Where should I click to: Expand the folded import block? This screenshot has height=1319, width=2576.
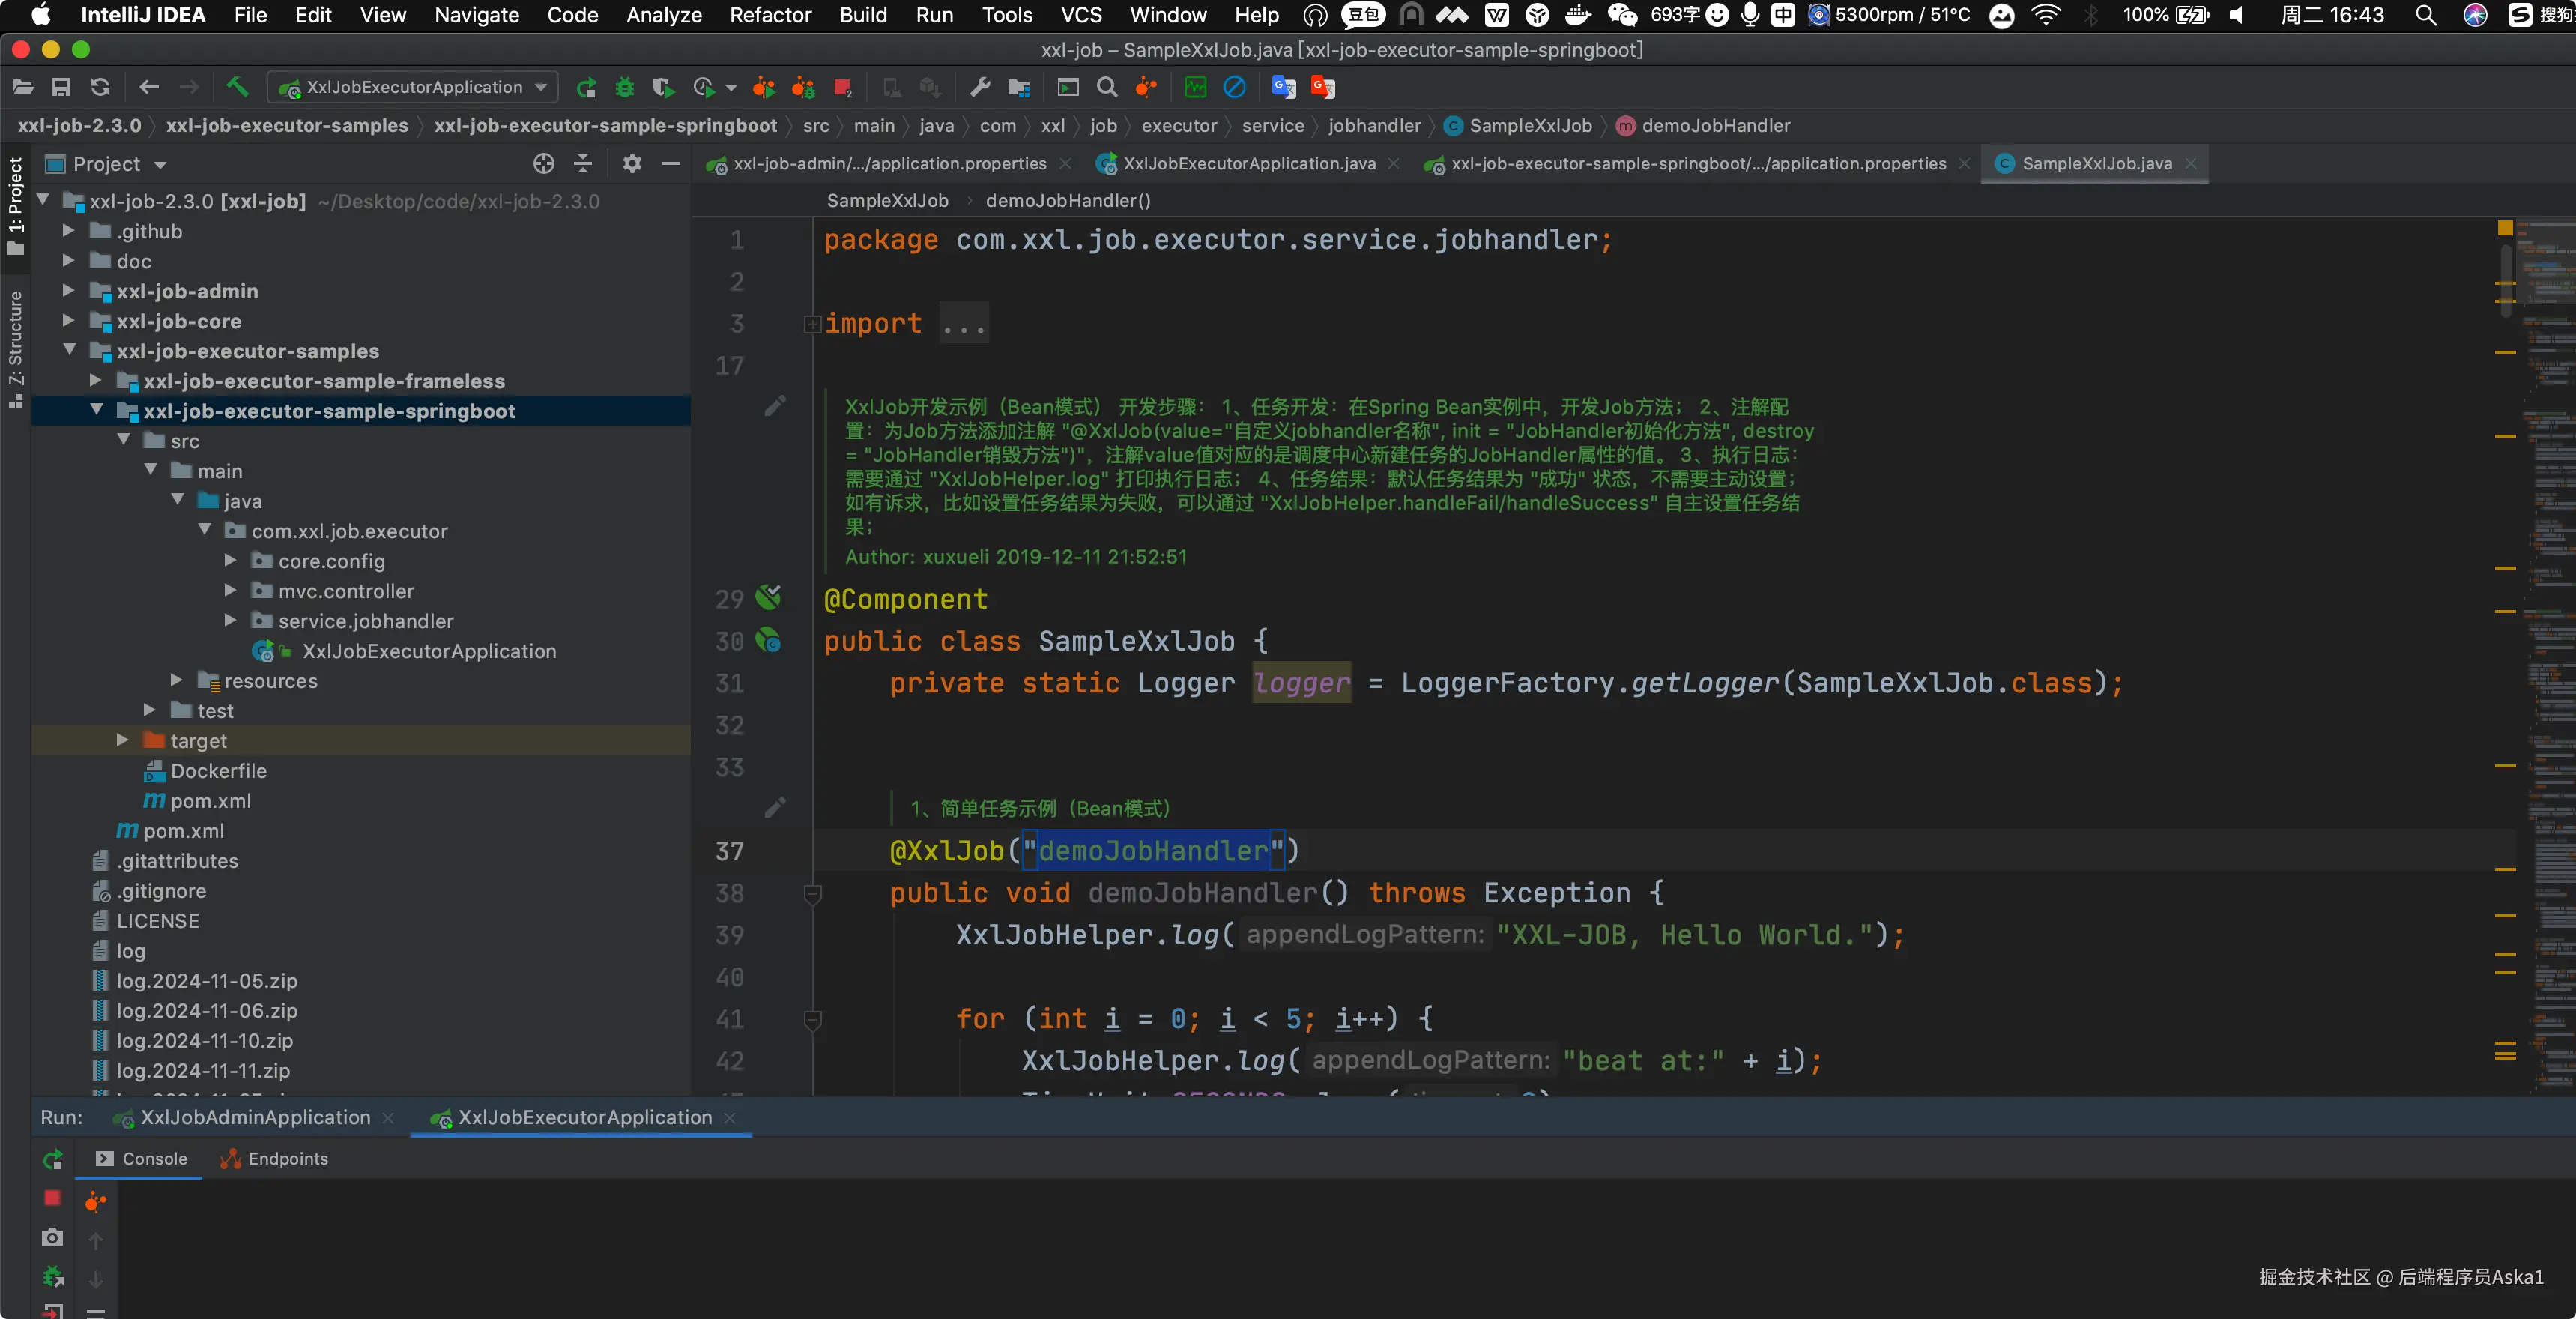(812, 324)
